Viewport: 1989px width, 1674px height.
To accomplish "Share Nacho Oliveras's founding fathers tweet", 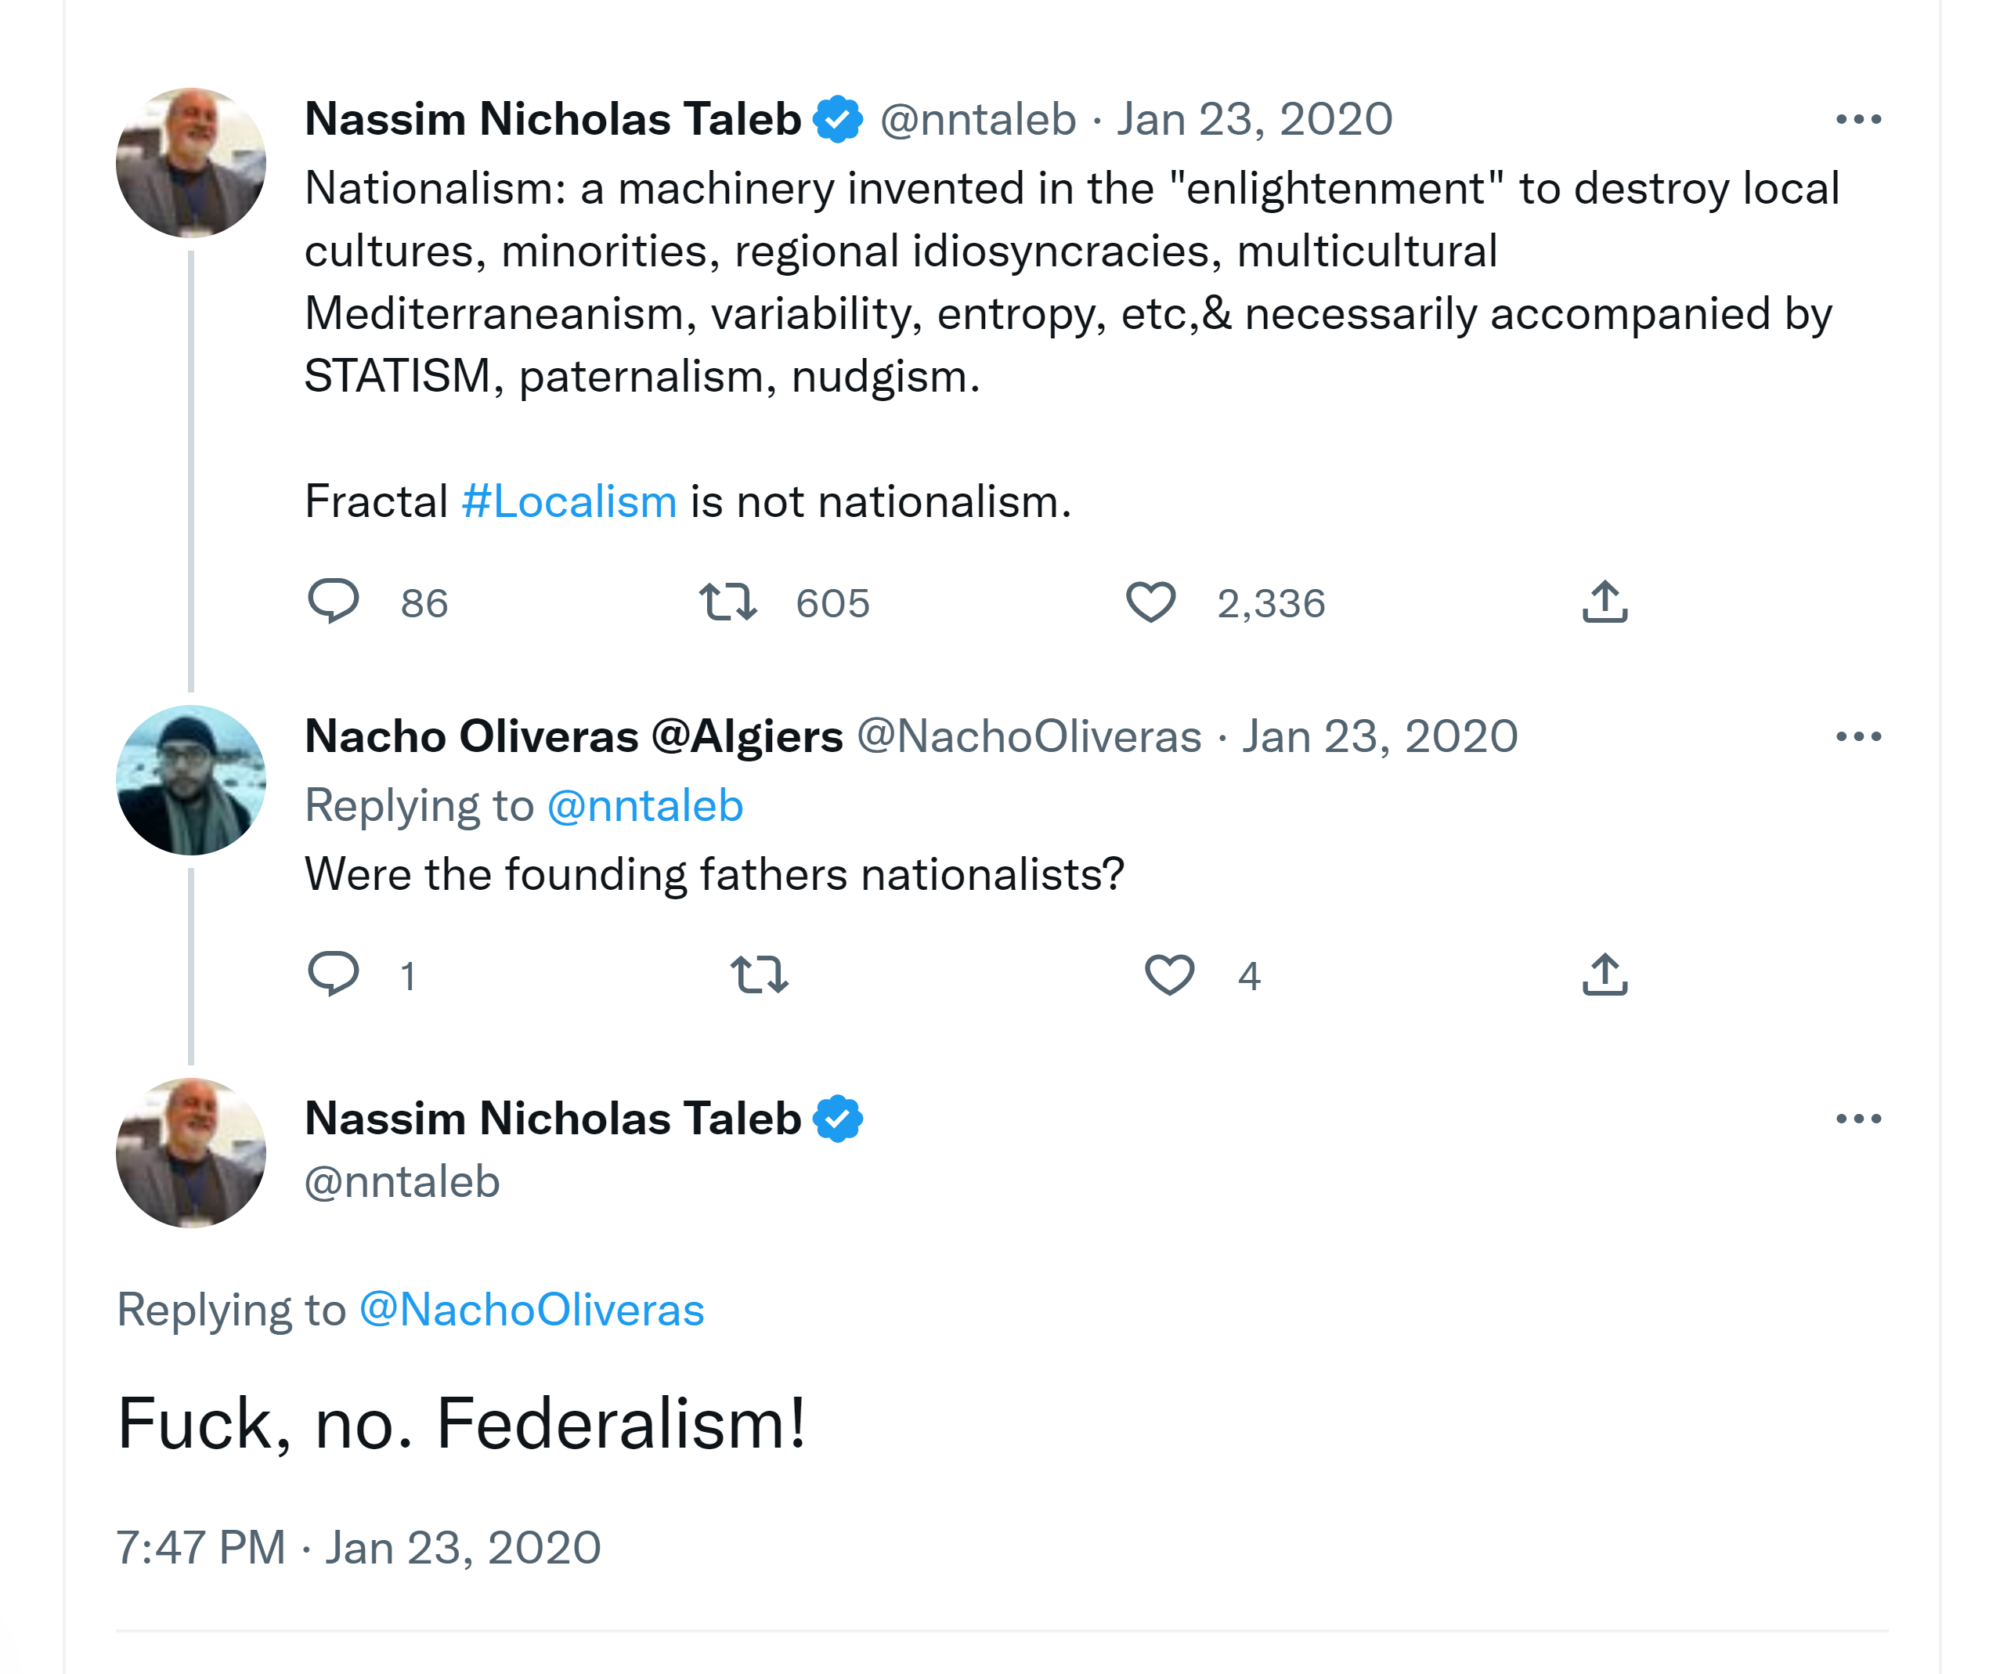I will [1605, 974].
